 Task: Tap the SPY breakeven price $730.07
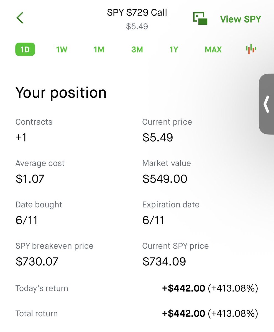click(37, 261)
